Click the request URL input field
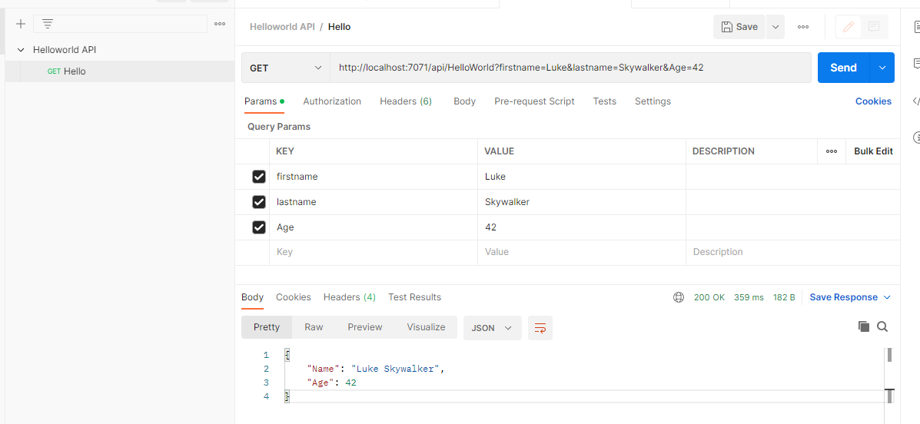The width and height of the screenshot is (920, 424). point(569,68)
